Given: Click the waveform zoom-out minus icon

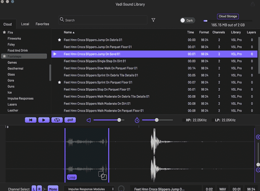Looking at the screenshot, I should 258,170.
